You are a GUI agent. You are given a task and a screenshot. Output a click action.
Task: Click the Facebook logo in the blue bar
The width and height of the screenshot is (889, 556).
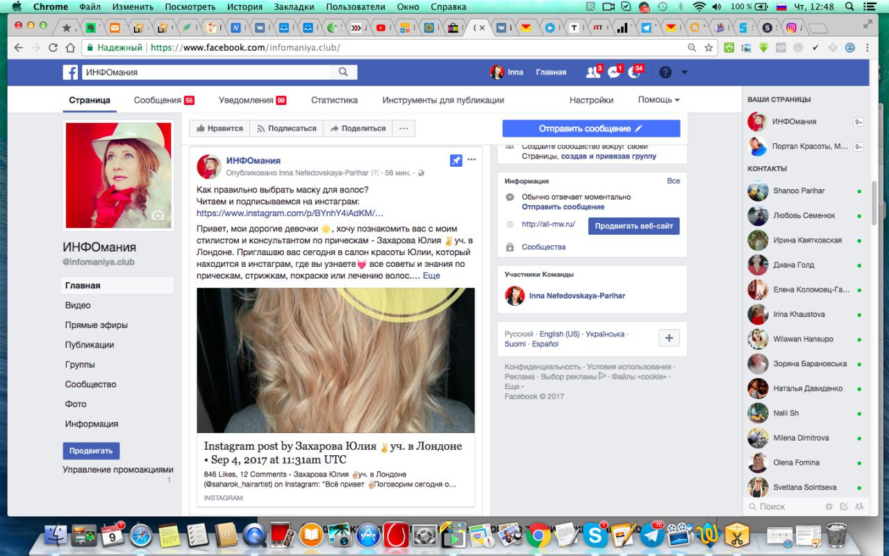click(70, 72)
